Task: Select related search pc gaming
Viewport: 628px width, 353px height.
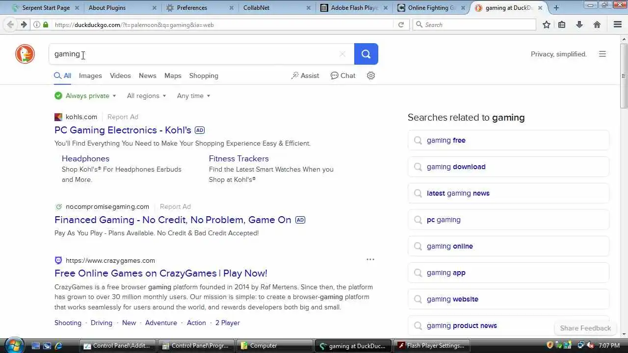Action: [x=508, y=220]
